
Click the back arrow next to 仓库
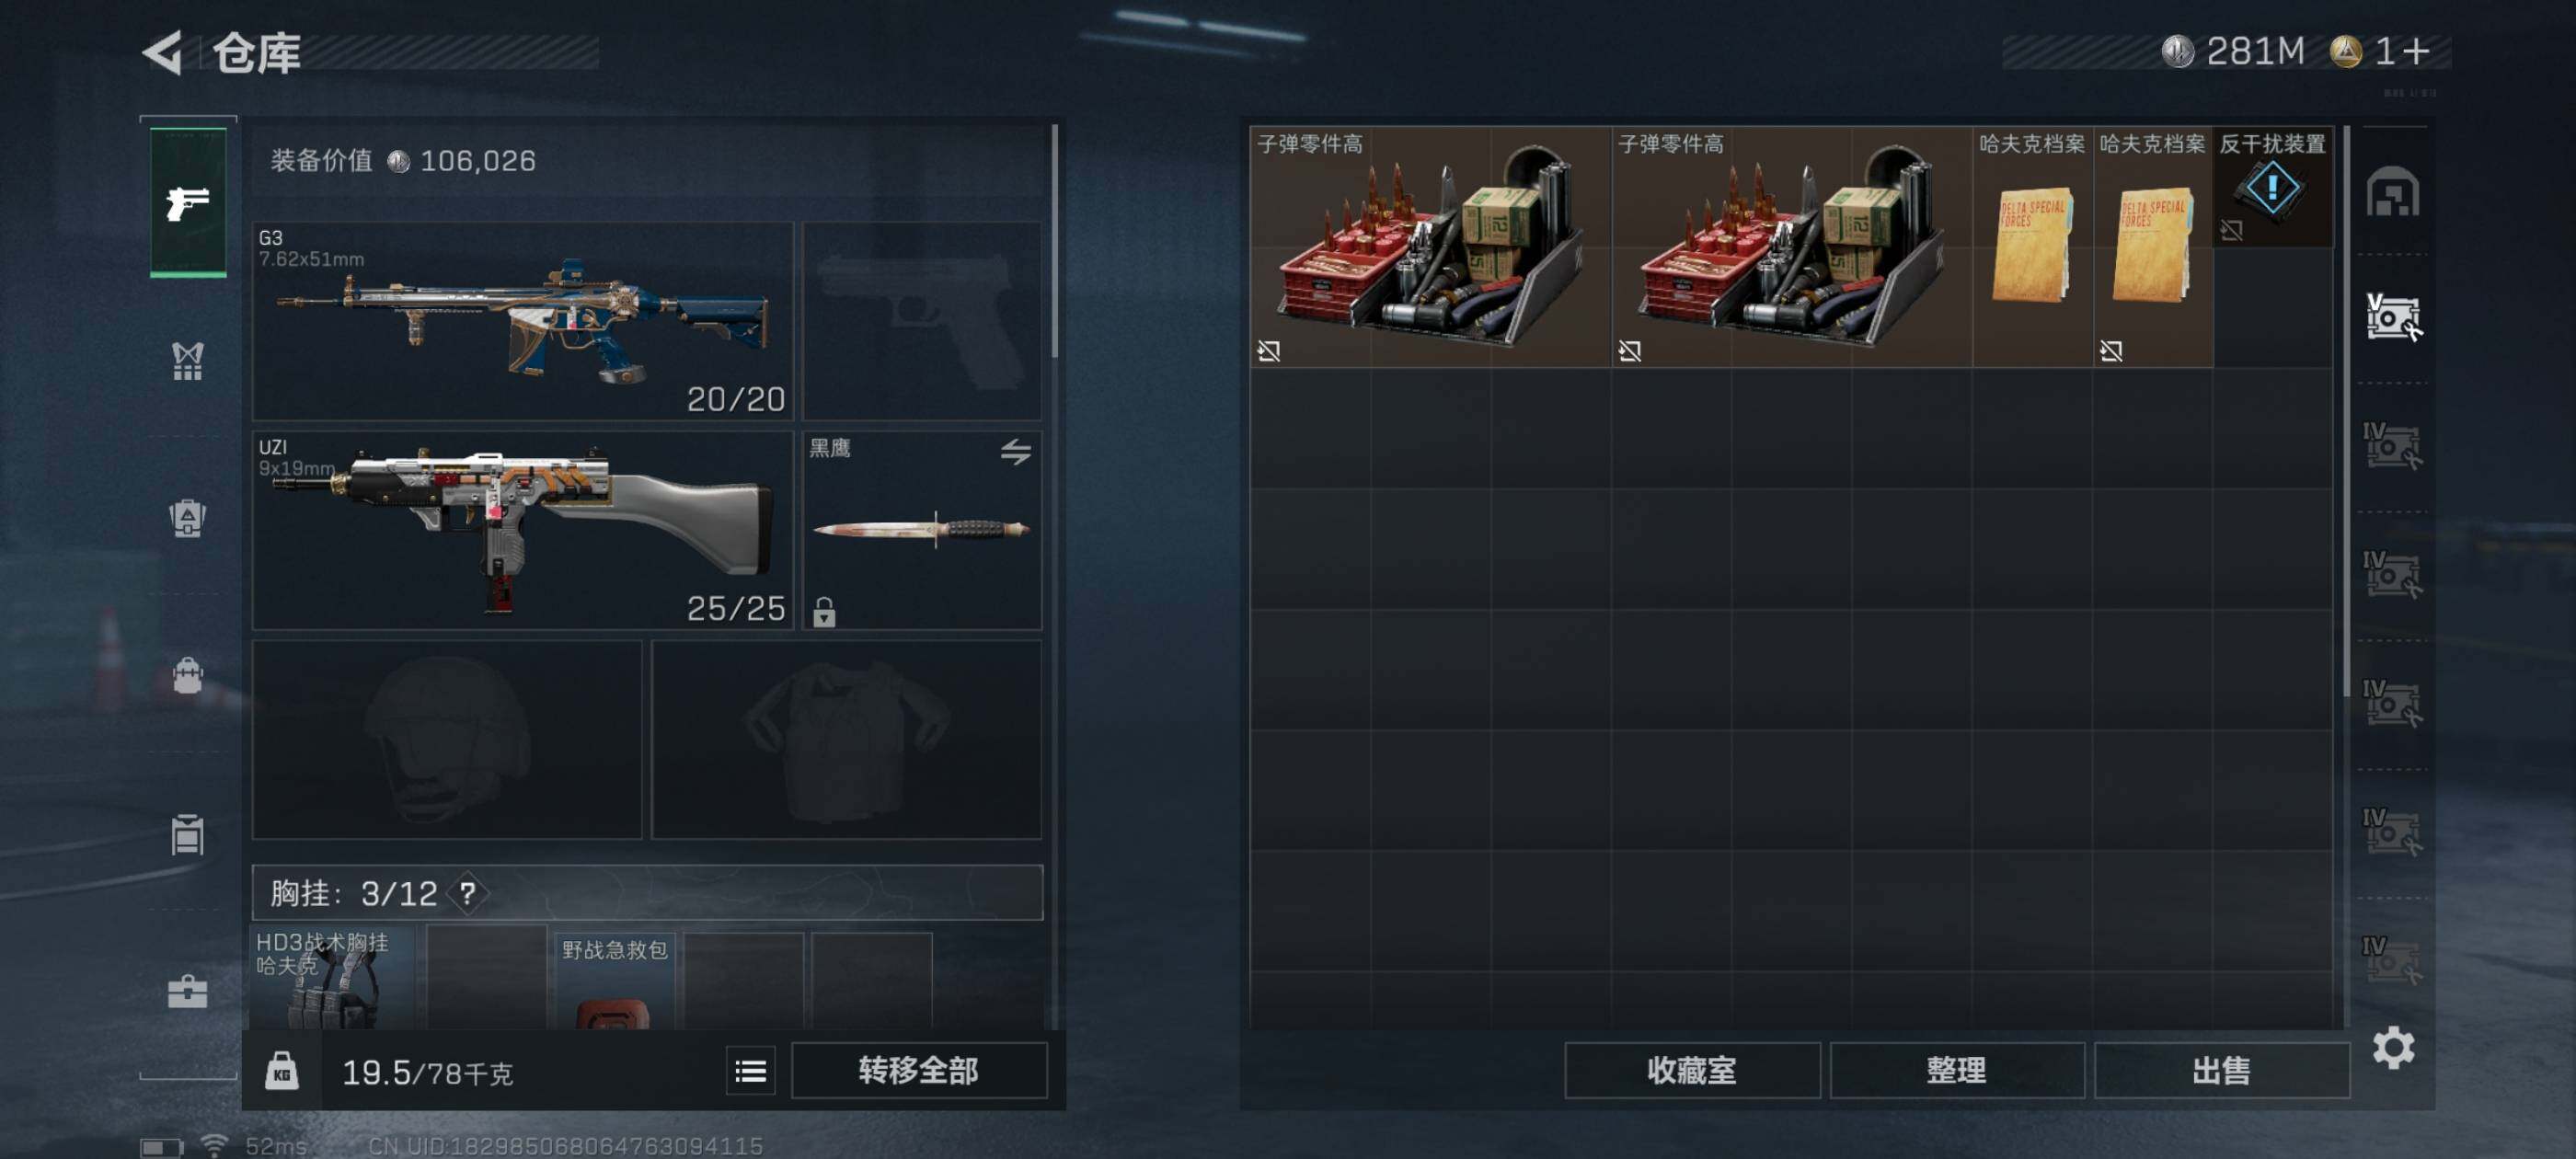tap(163, 52)
